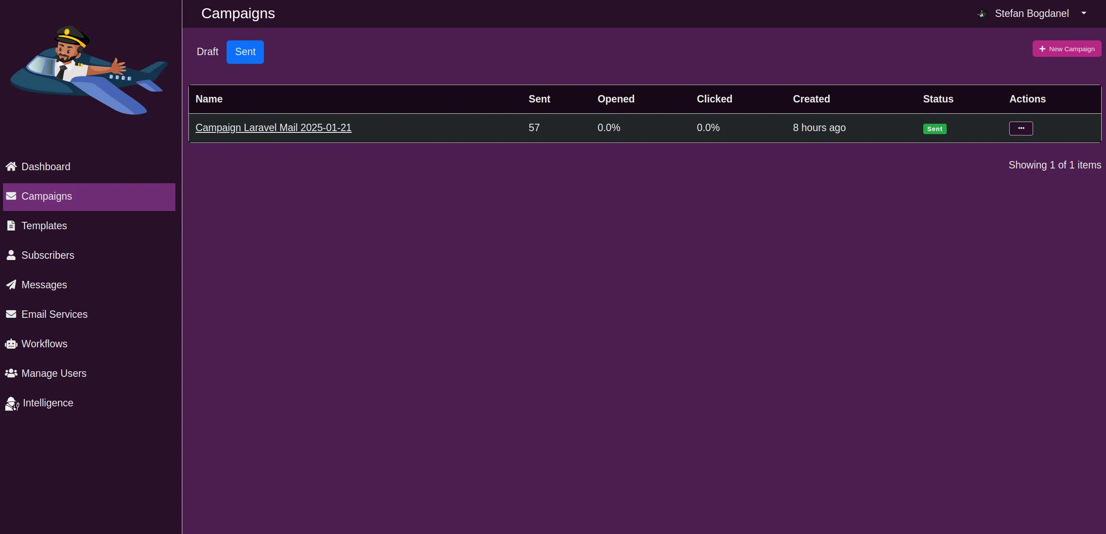
Task: Click the Templates document icon
Action: [11, 226]
